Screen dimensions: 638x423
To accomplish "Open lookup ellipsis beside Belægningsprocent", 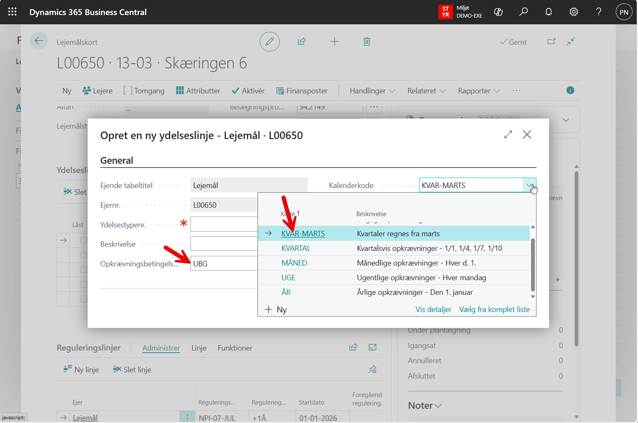I will 374,107.
